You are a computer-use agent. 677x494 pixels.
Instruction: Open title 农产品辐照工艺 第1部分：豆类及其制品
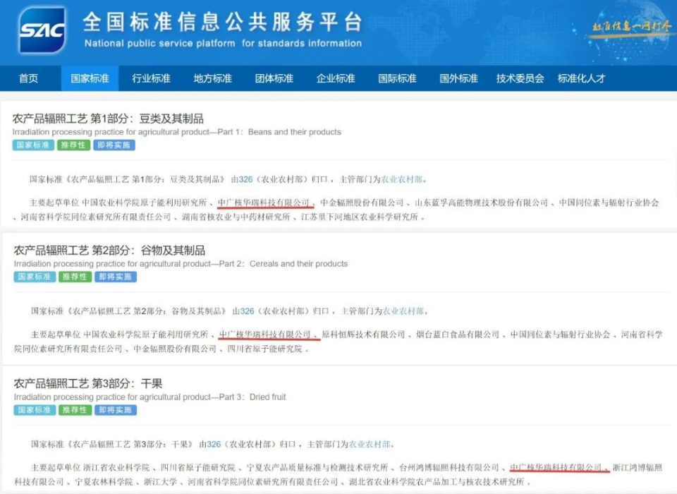tap(108, 119)
